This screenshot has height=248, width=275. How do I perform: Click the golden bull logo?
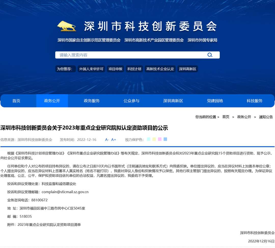[67, 26]
